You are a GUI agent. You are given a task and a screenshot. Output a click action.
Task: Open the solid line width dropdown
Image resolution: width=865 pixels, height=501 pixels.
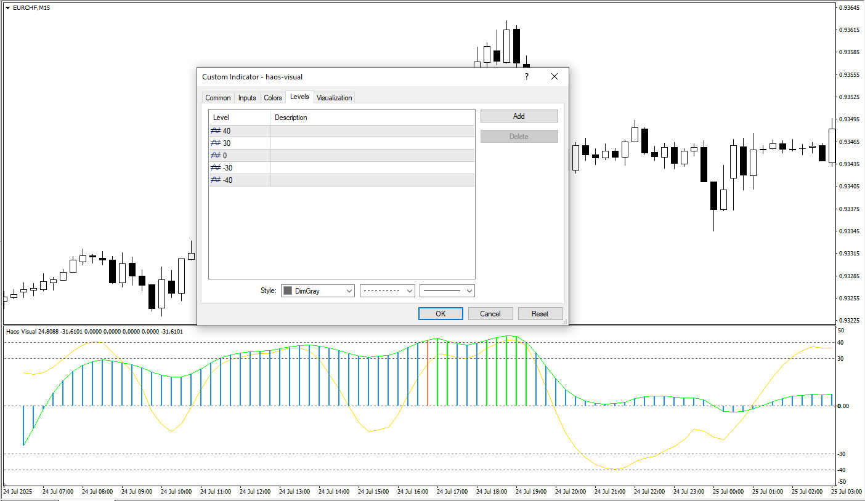coord(447,291)
